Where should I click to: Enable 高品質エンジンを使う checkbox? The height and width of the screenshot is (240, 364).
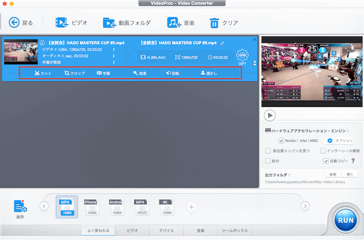coord(268,151)
